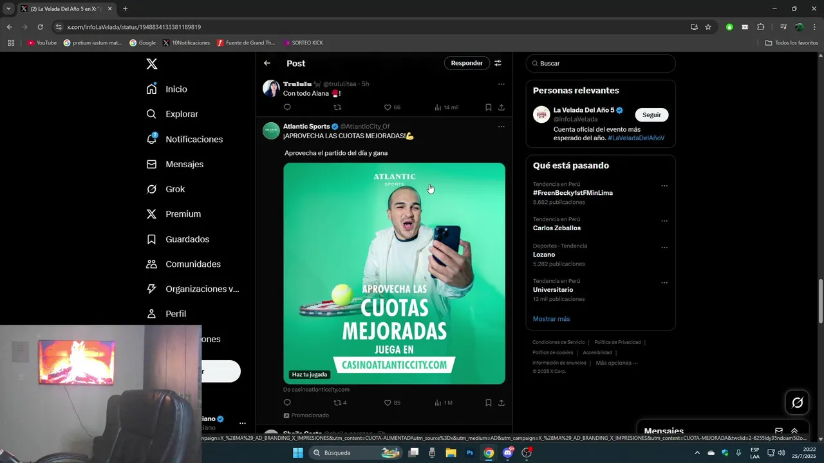The height and width of the screenshot is (463, 824).
Task: Open #FreenBecky1stFMinLima trend
Action: 573,193
